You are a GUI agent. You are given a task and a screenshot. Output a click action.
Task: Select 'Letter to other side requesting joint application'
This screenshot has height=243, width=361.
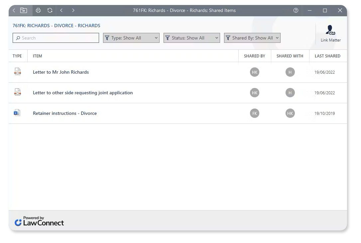tap(83, 93)
